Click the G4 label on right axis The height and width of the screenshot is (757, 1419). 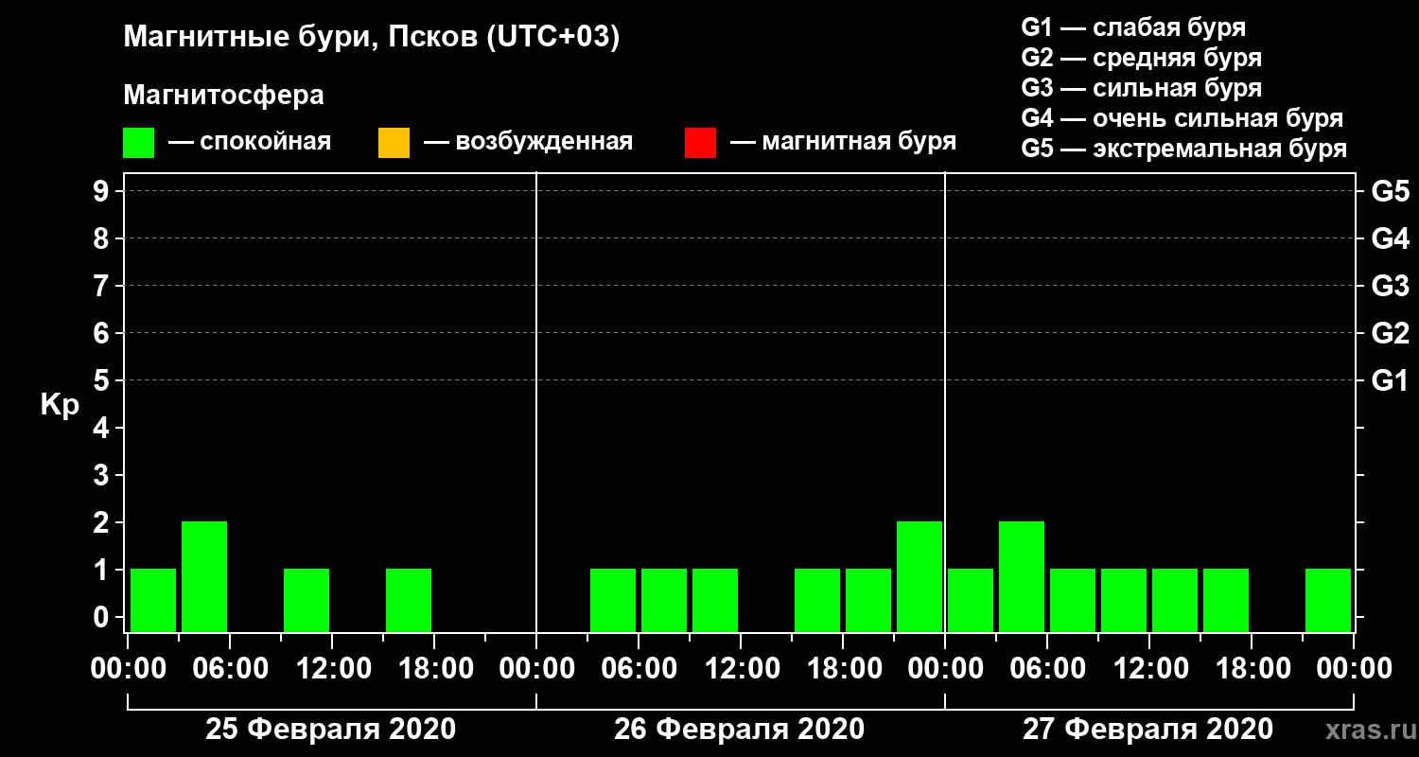1390,238
